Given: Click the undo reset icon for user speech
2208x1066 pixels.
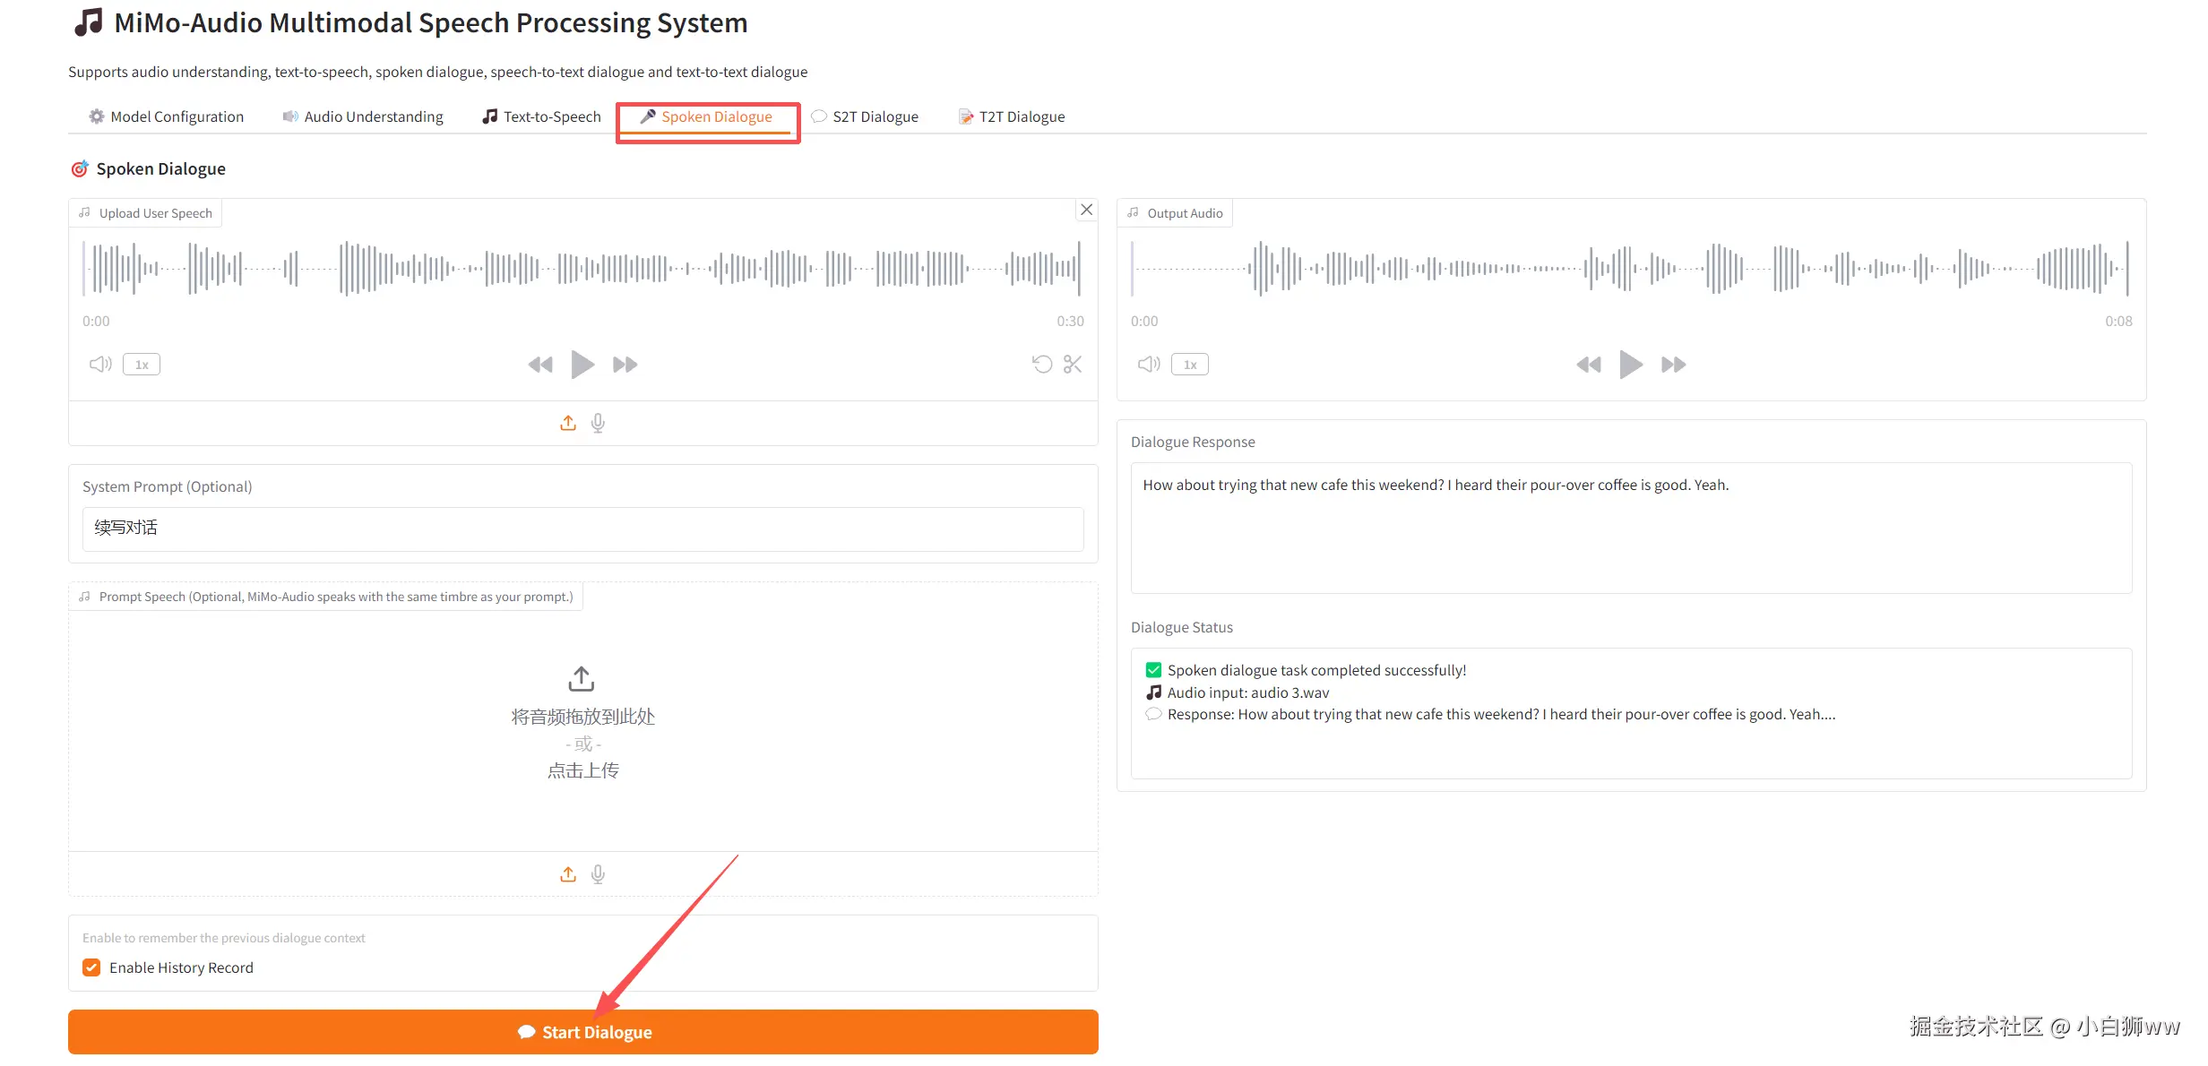Looking at the screenshot, I should pos(1041,364).
